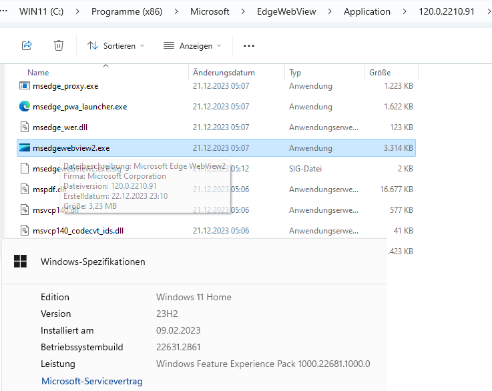The width and height of the screenshot is (492, 391).
Task: Expand the chevron after WIN11 (C:)
Action: (x=77, y=11)
